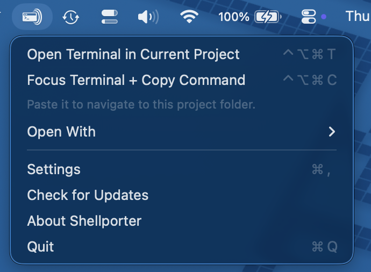
Task: Click the 100% battery percentage label
Action: (233, 17)
